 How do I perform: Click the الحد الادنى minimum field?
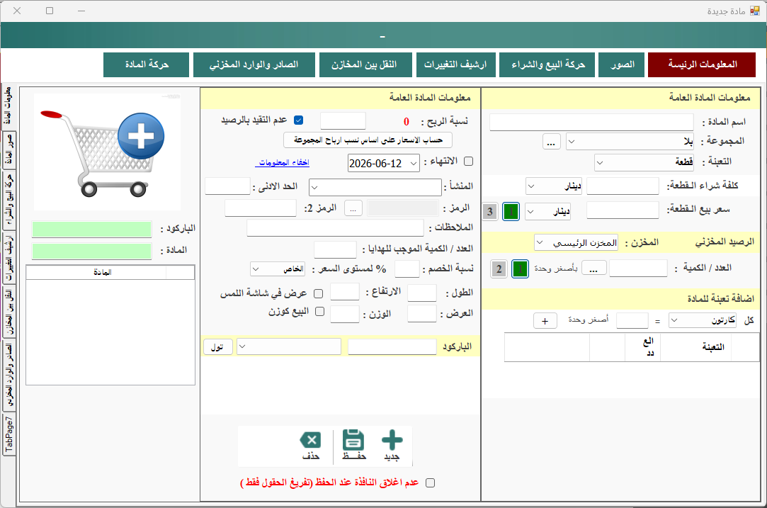click(227, 186)
